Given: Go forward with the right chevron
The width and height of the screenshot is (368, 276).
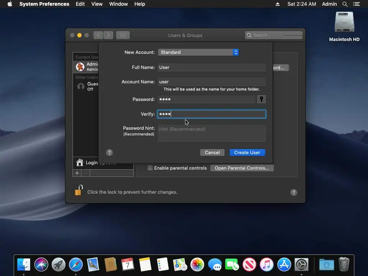Looking at the screenshot, I should coord(108,35).
